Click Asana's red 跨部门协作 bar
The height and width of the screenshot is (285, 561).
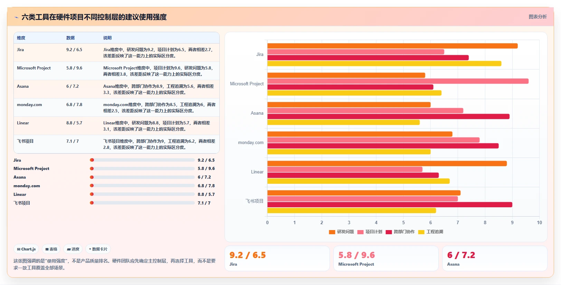(x=388, y=116)
